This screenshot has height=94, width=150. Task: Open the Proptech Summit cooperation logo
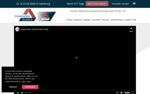[x=46, y=16]
